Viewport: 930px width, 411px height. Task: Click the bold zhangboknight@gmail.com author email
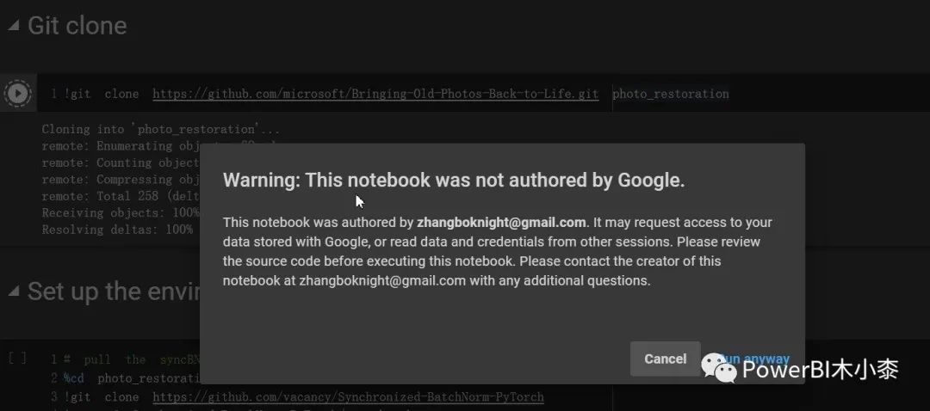click(x=501, y=223)
